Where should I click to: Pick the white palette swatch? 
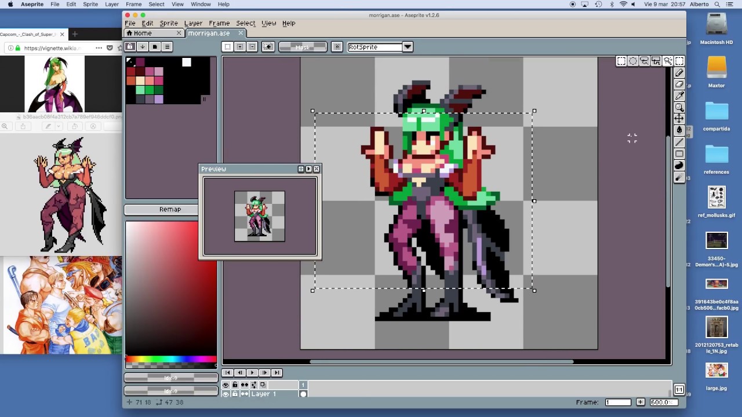186,62
